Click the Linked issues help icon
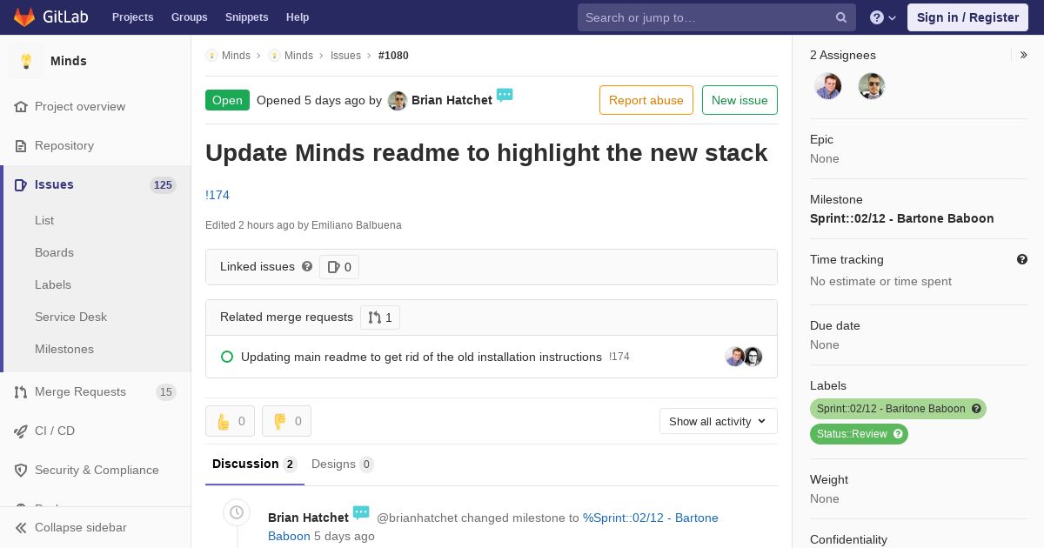 pos(307,267)
